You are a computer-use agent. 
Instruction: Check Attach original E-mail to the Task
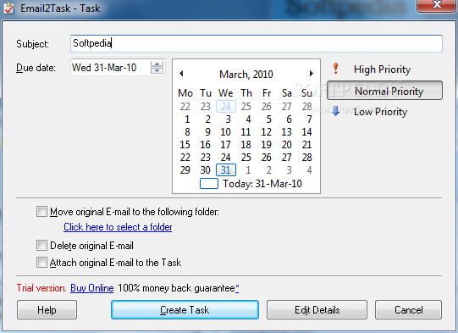41,263
